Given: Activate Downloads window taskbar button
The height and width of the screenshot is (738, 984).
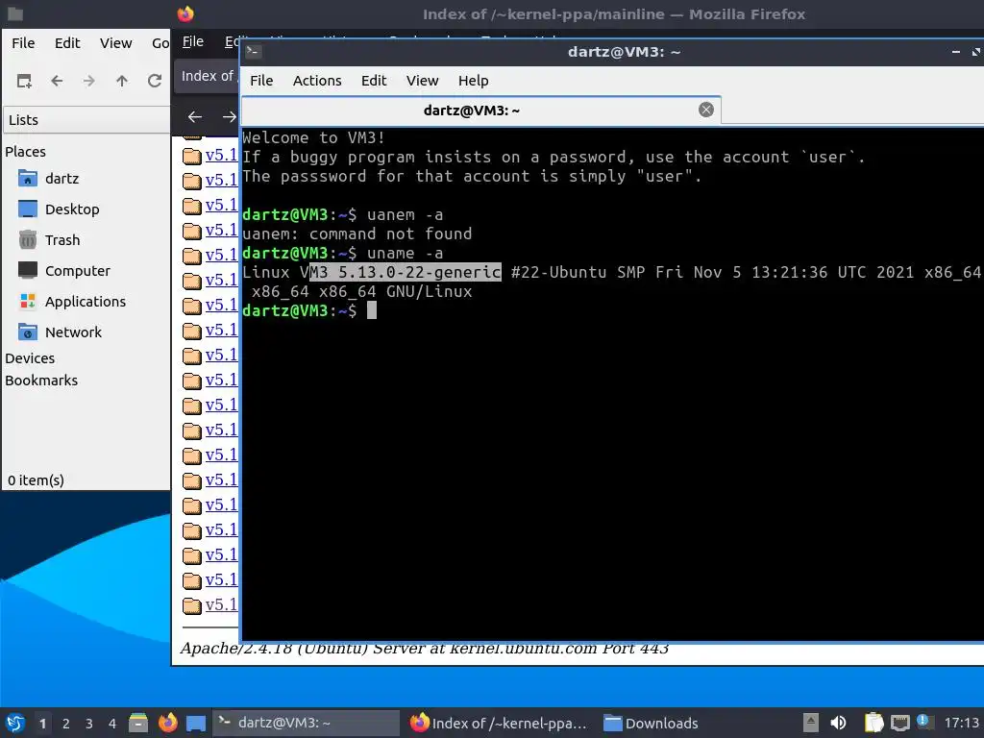Looking at the screenshot, I should (651, 723).
